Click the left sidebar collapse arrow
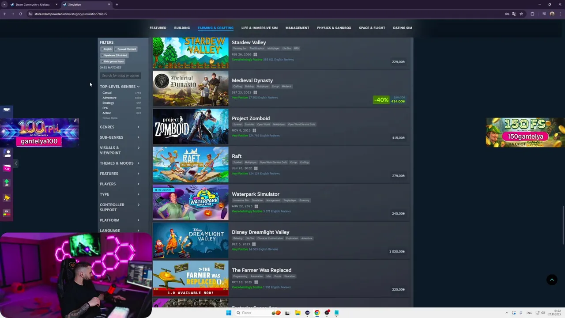565x318 pixels. coord(16,163)
